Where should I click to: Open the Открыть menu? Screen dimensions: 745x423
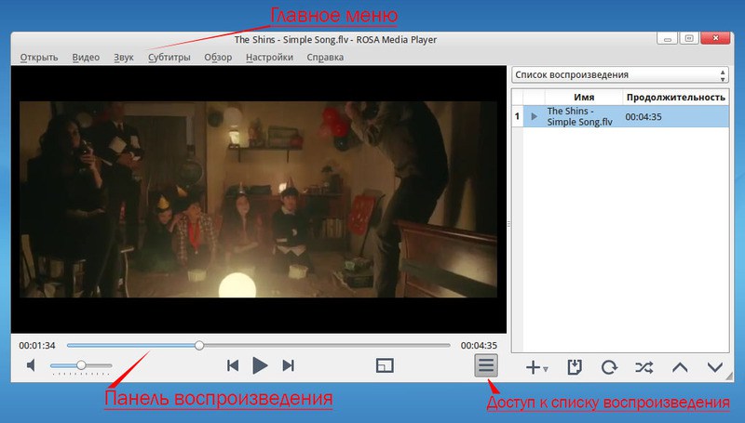click(x=39, y=58)
